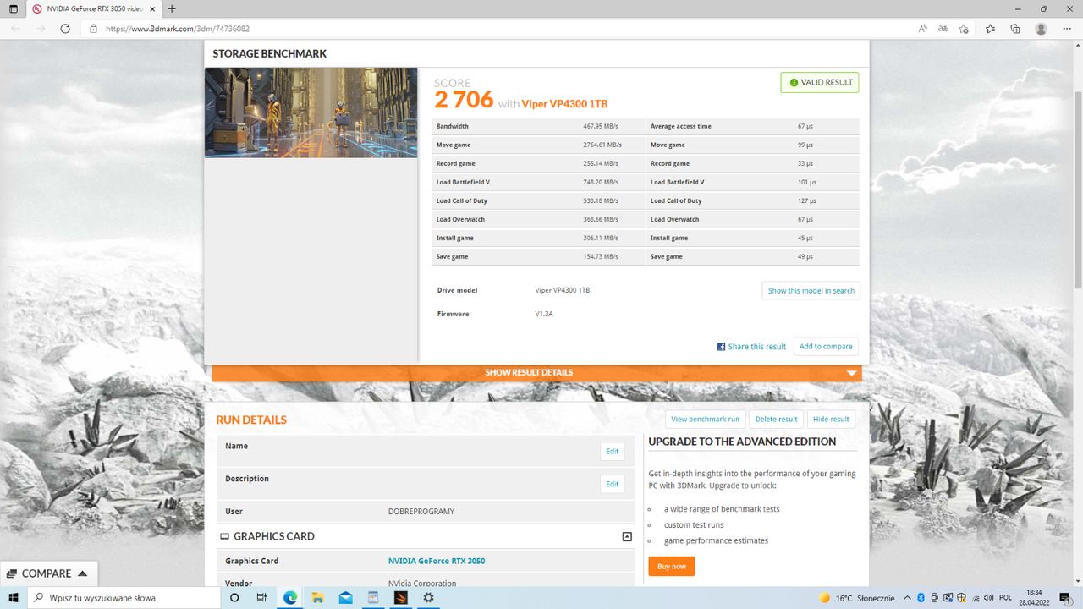Open the Viper VP4300 1TB score link
1083x609 pixels.
[x=564, y=104]
